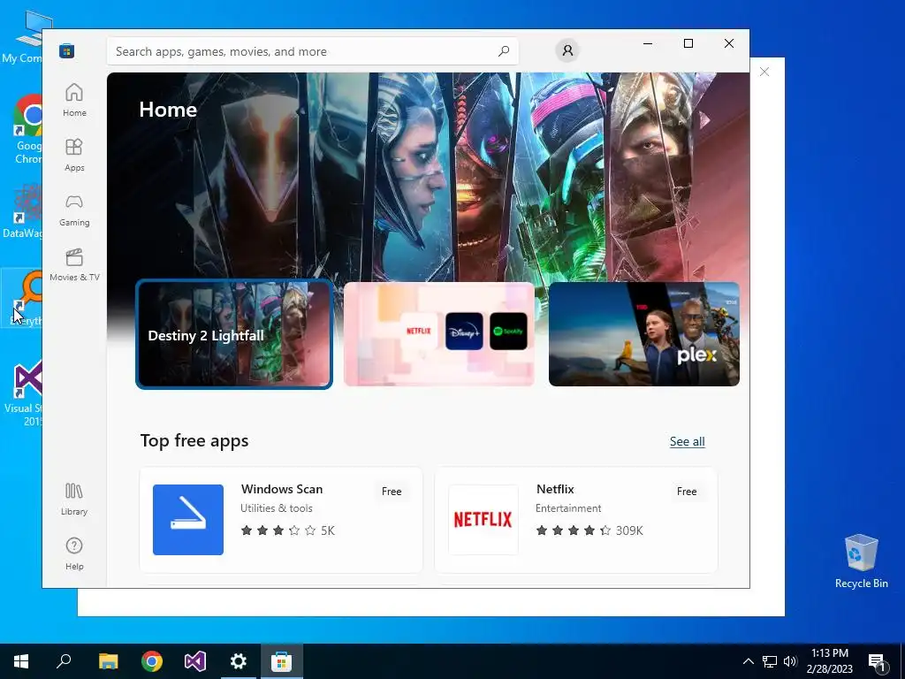Click the taskbar clock showing 1:13 PM
The width and height of the screenshot is (905, 679).
(x=829, y=661)
